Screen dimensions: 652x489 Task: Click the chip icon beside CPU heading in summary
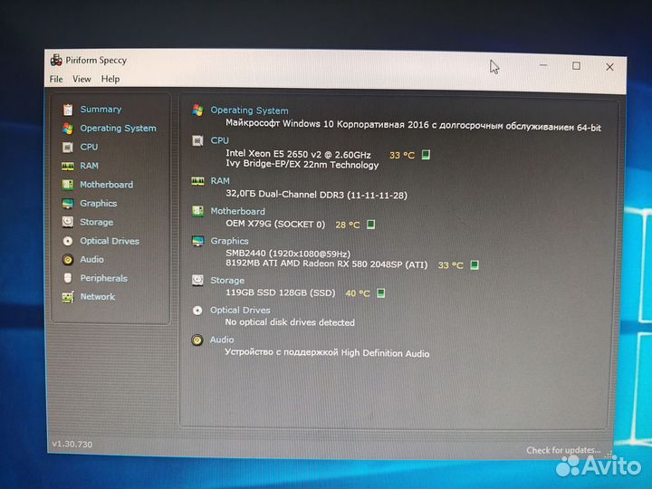click(x=197, y=140)
